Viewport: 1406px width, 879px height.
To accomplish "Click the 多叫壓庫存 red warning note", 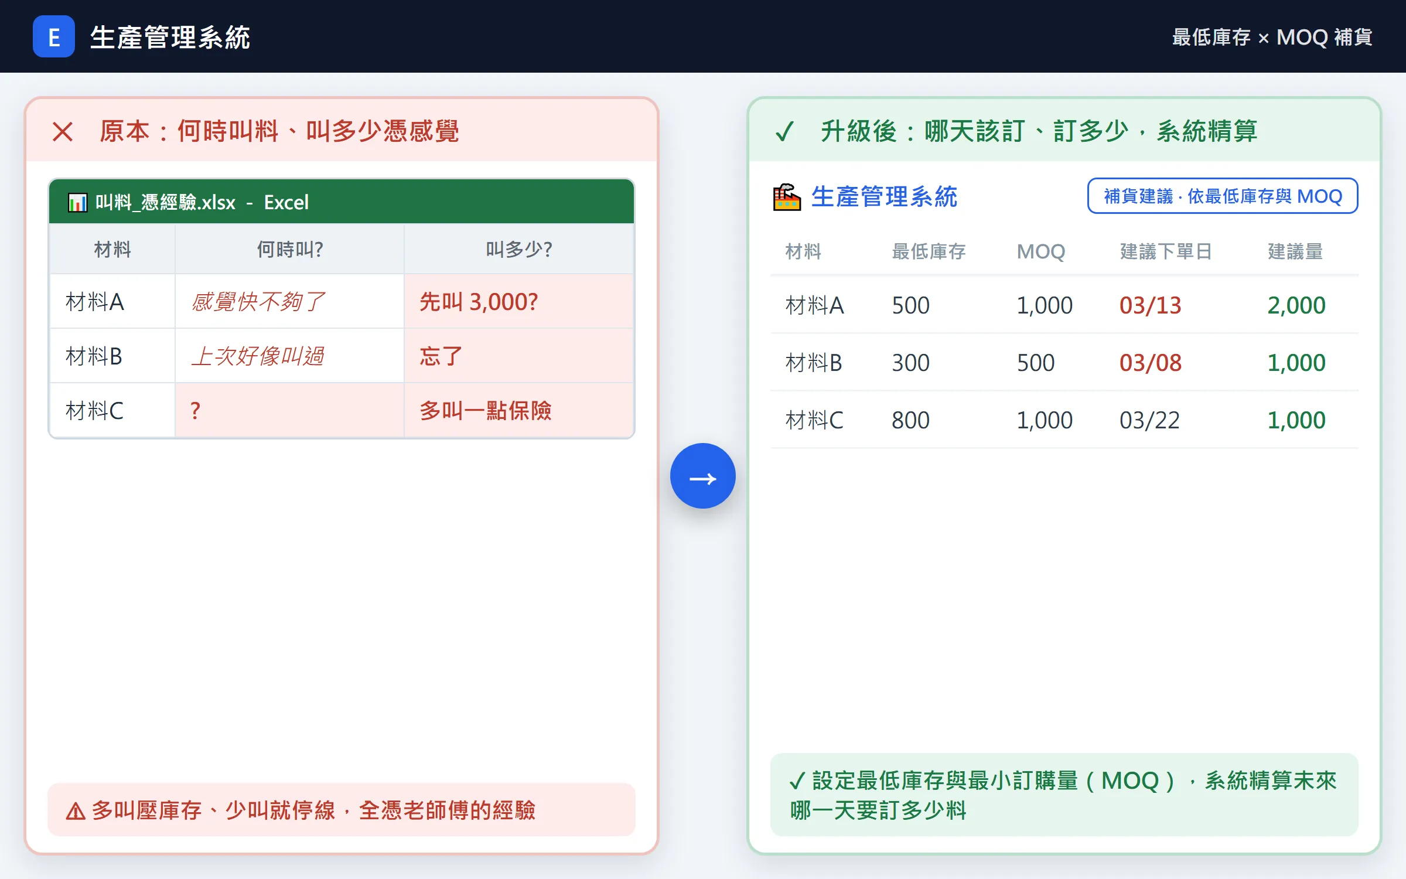I will [x=342, y=810].
